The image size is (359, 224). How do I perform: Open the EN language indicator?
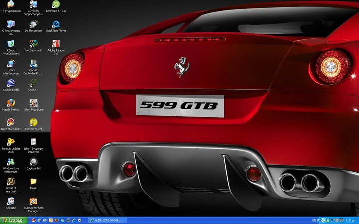click(x=314, y=220)
